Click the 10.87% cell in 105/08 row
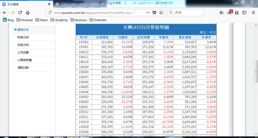The image size is (258, 138). click(168, 132)
